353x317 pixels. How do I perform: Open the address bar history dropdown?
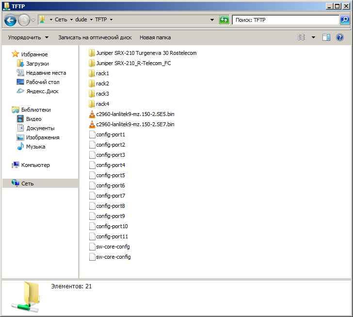pyautogui.click(x=212, y=20)
